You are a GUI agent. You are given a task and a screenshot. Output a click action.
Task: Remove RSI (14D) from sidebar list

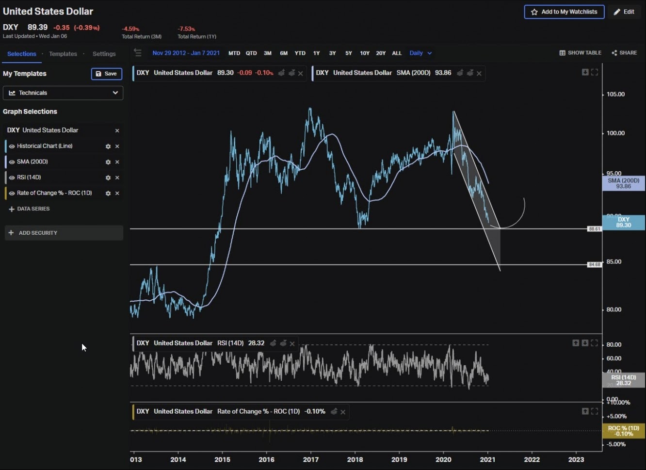click(x=117, y=178)
